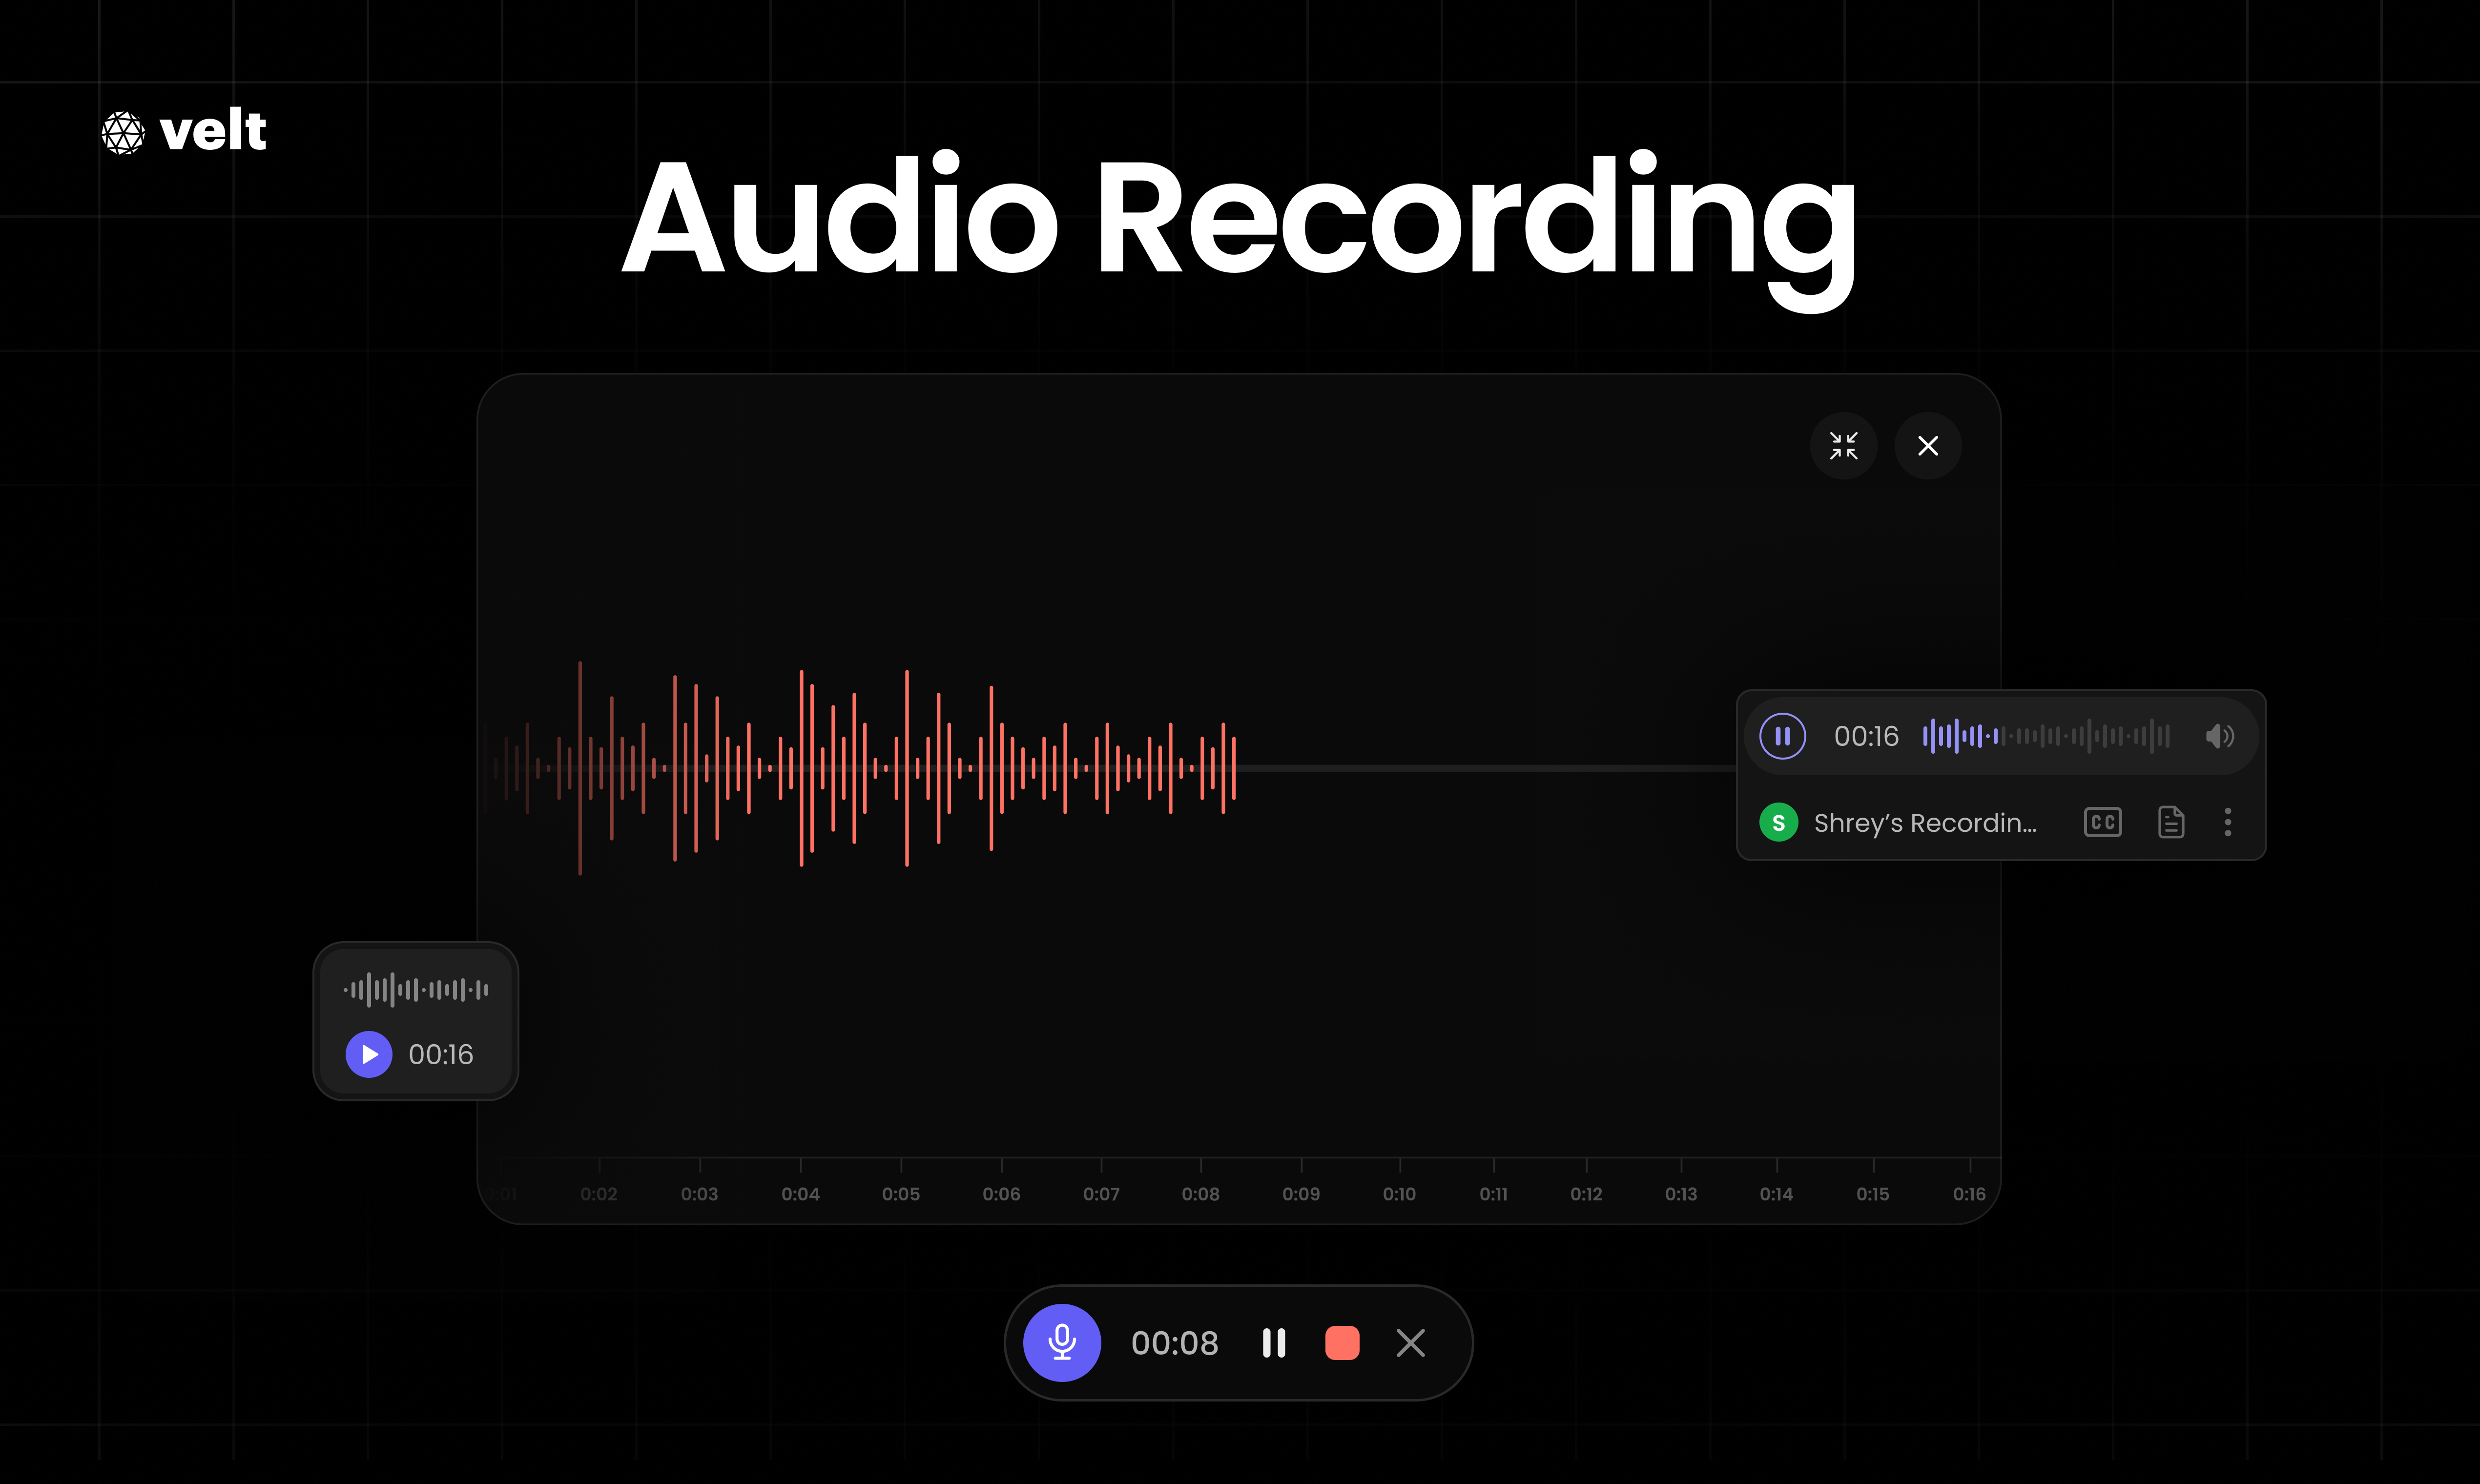Stop recording with the red square
The image size is (2480, 1484).
(1341, 1343)
